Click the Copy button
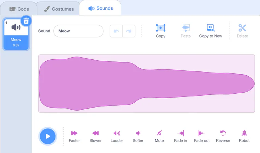 click(x=161, y=31)
